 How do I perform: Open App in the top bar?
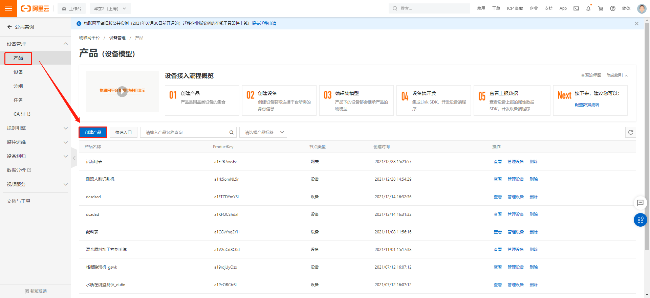pyautogui.click(x=563, y=8)
